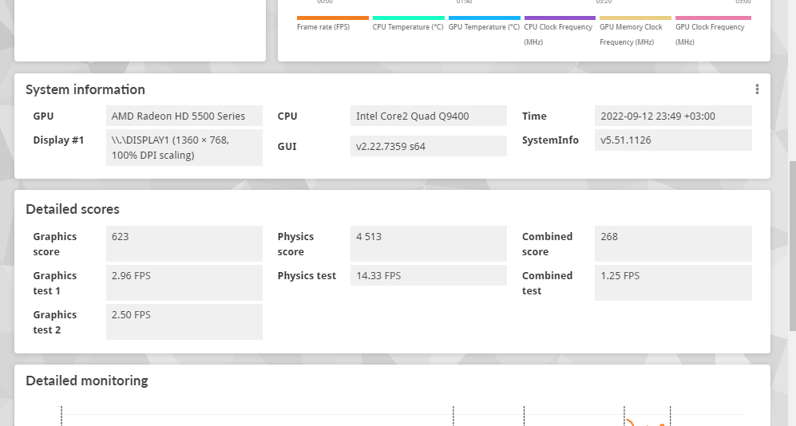The width and height of the screenshot is (796, 426).
Task: Select Graphics test 2 value 2.50 FPS
Action: click(184, 322)
